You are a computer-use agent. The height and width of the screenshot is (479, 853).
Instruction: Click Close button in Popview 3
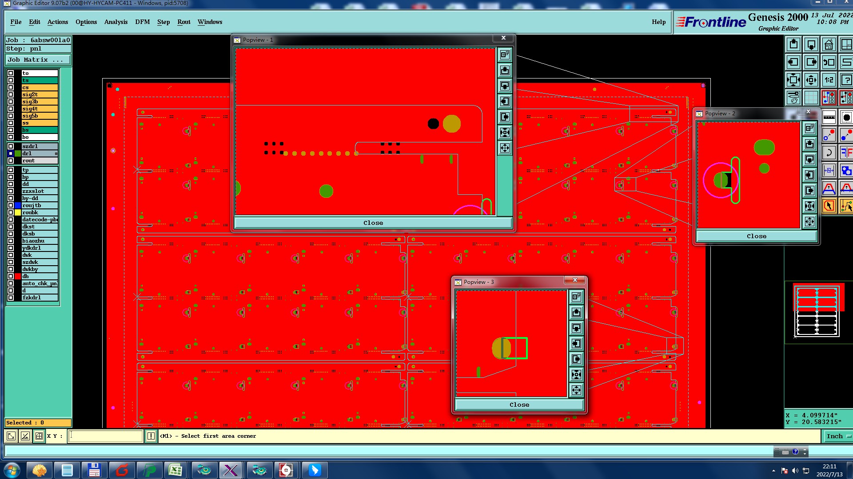(x=519, y=404)
